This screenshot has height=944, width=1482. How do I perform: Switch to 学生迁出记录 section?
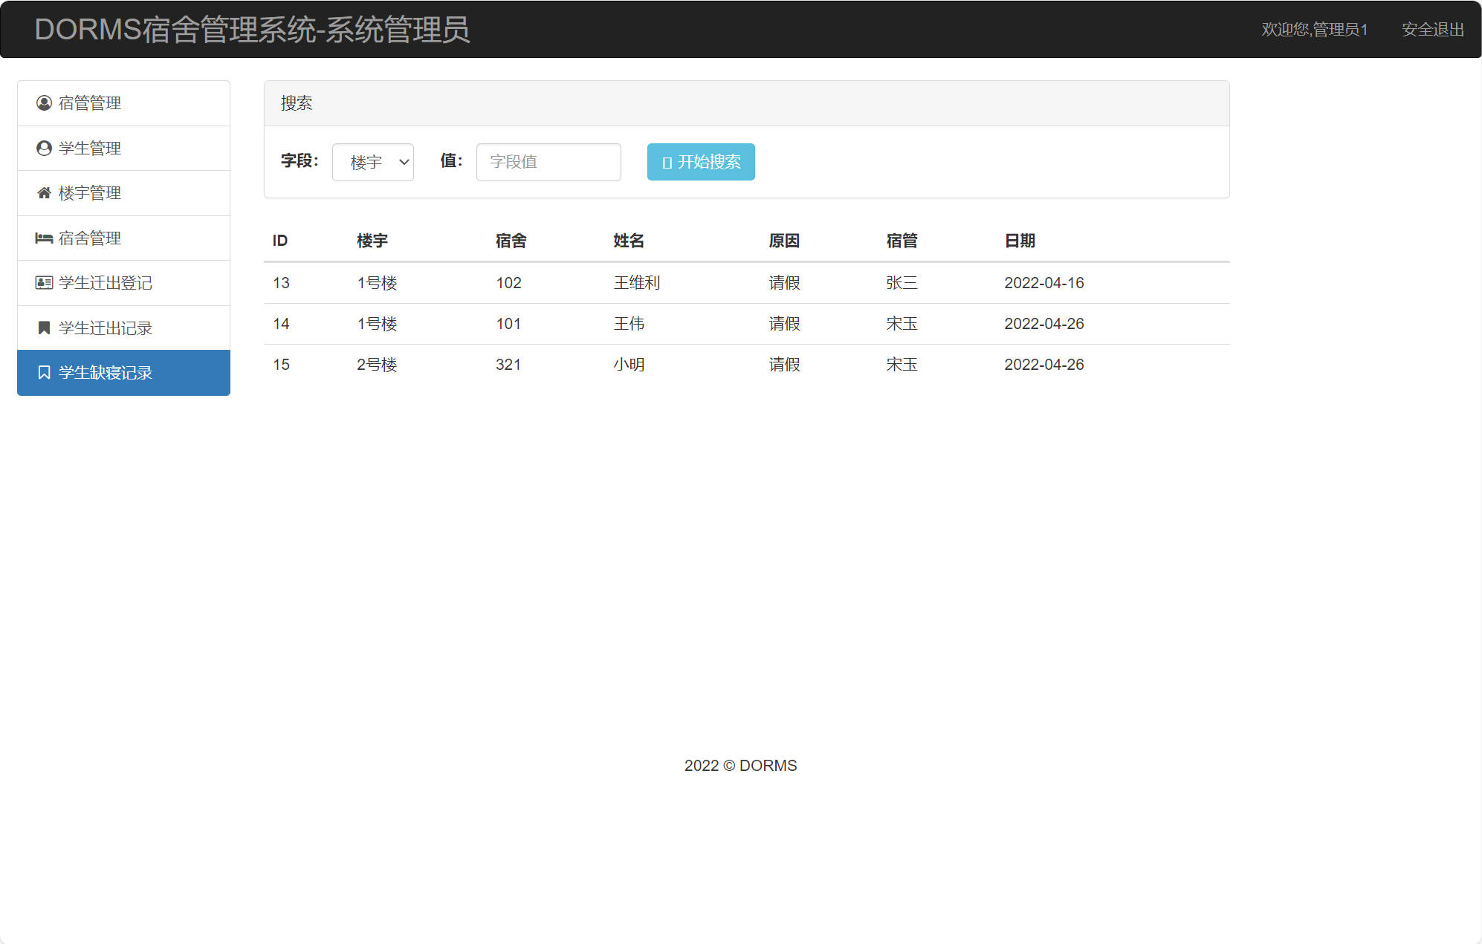pos(106,328)
